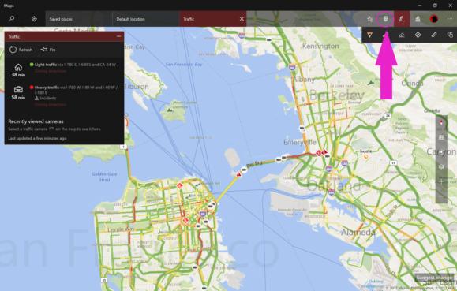This screenshot has width=457, height=291.
Task: Rotate to north with compass control
Action: pyautogui.click(x=441, y=122)
